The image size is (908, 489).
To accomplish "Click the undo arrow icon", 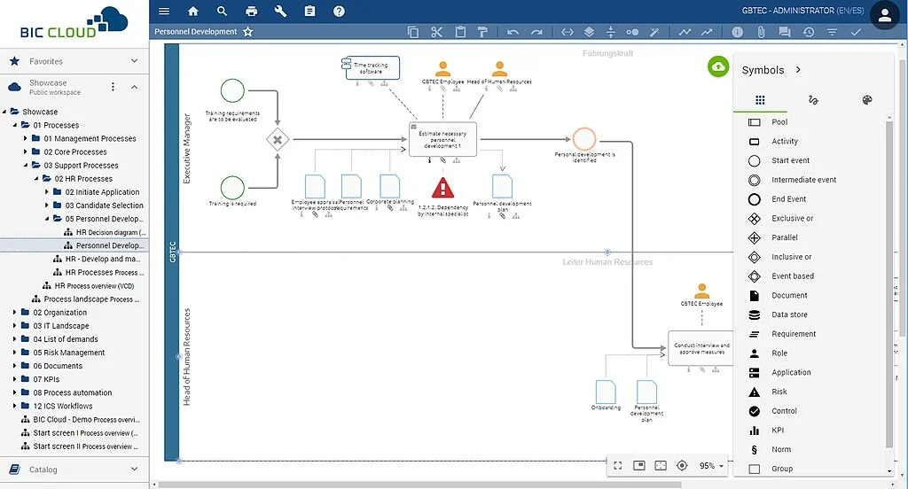I will [x=513, y=32].
